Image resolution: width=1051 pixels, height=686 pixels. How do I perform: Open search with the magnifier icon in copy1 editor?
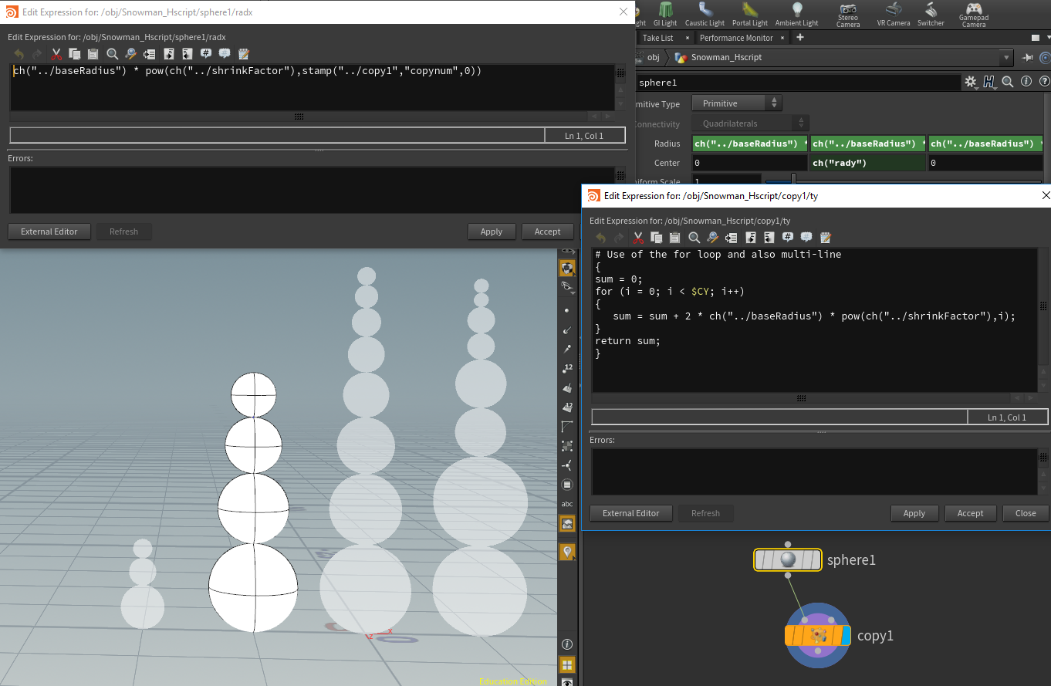[694, 238]
